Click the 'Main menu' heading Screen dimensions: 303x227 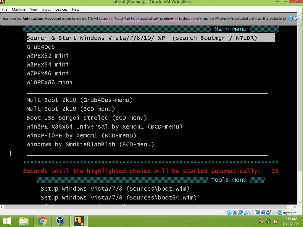point(230,29)
